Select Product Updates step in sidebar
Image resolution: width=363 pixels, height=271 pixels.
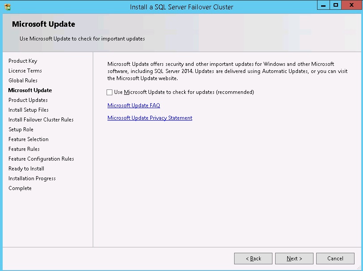[28, 100]
